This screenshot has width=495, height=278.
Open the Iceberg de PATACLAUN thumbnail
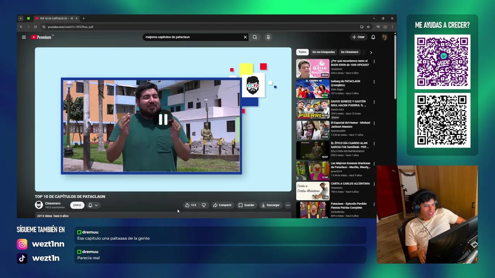312,89
